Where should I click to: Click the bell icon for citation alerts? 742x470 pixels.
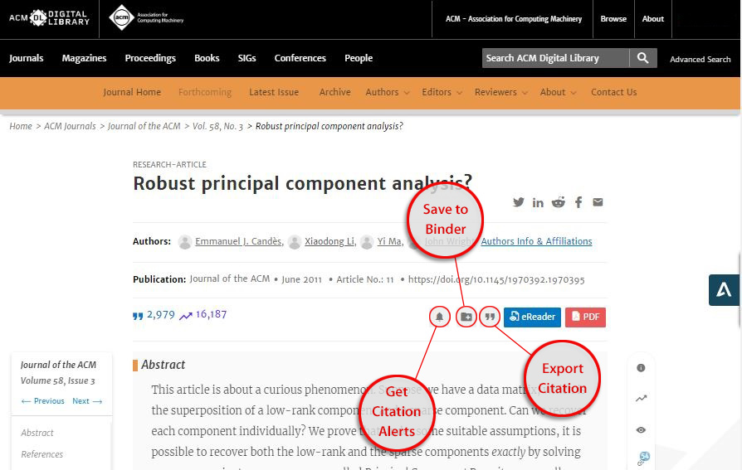pos(439,317)
